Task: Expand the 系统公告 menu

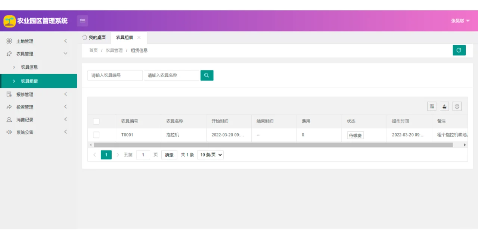Action: coord(66,132)
